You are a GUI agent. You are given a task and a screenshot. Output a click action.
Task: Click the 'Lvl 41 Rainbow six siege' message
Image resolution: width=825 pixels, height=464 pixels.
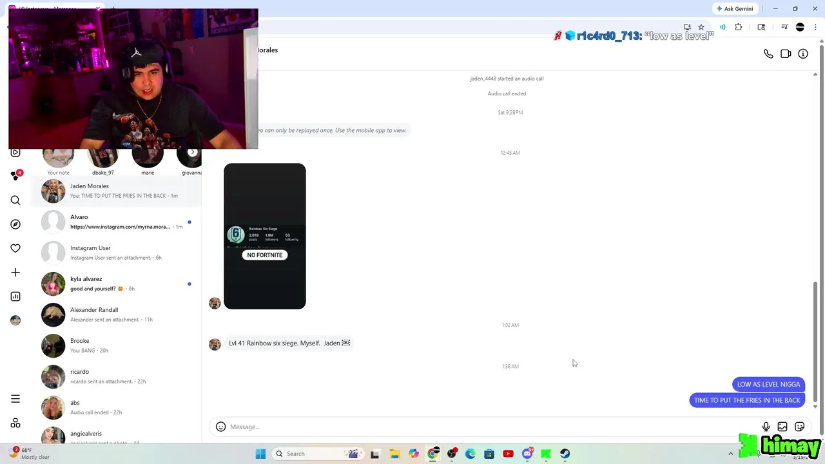pyautogui.click(x=289, y=343)
